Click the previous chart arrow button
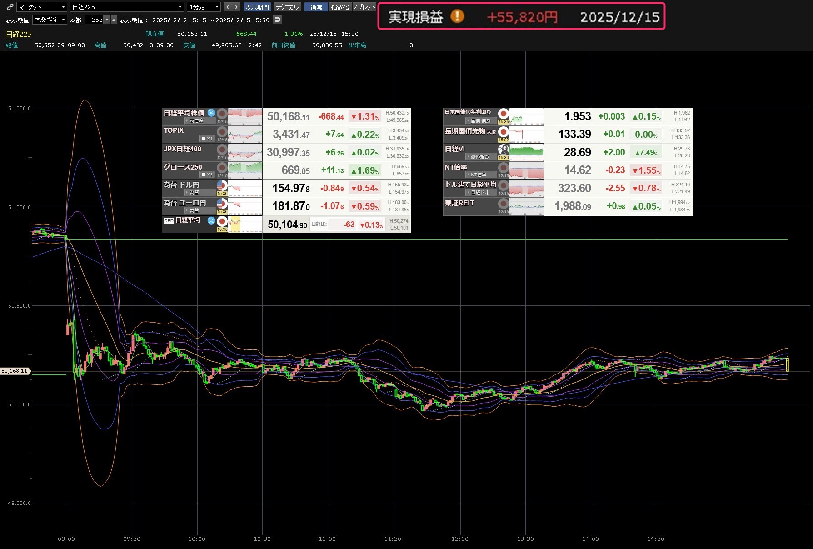Screen dimensions: 813x549 [x=228, y=7]
